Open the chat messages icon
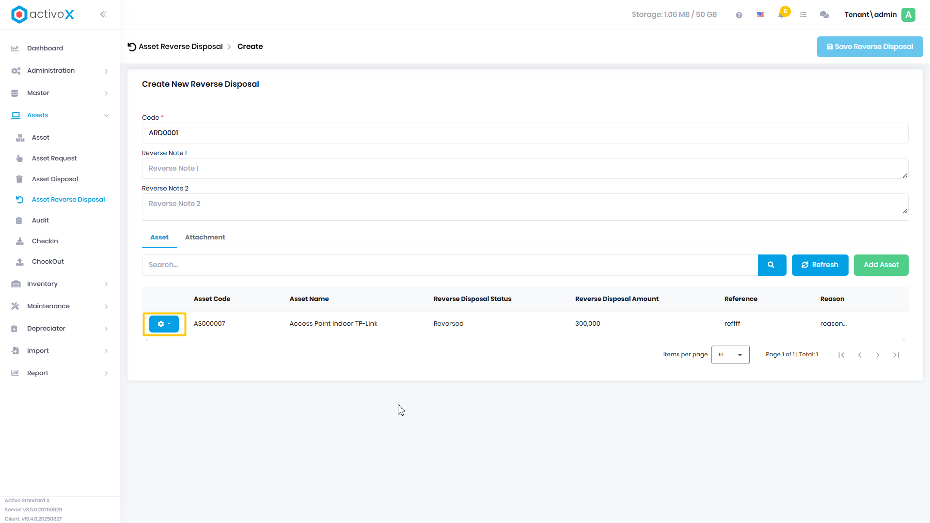 (824, 15)
